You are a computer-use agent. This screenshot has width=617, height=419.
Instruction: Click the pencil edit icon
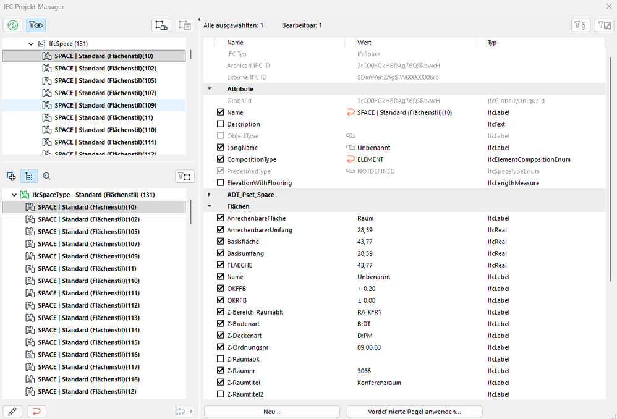click(x=12, y=412)
